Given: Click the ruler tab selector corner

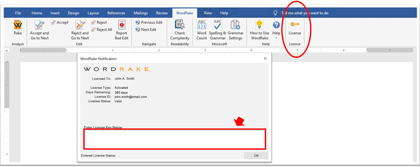Looking at the screenshot, I should coord(7,50).
